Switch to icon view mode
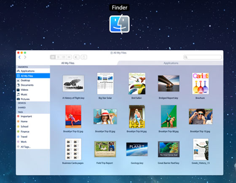Screen dimensions: 236x183 pyautogui.click(x=53, y=57)
